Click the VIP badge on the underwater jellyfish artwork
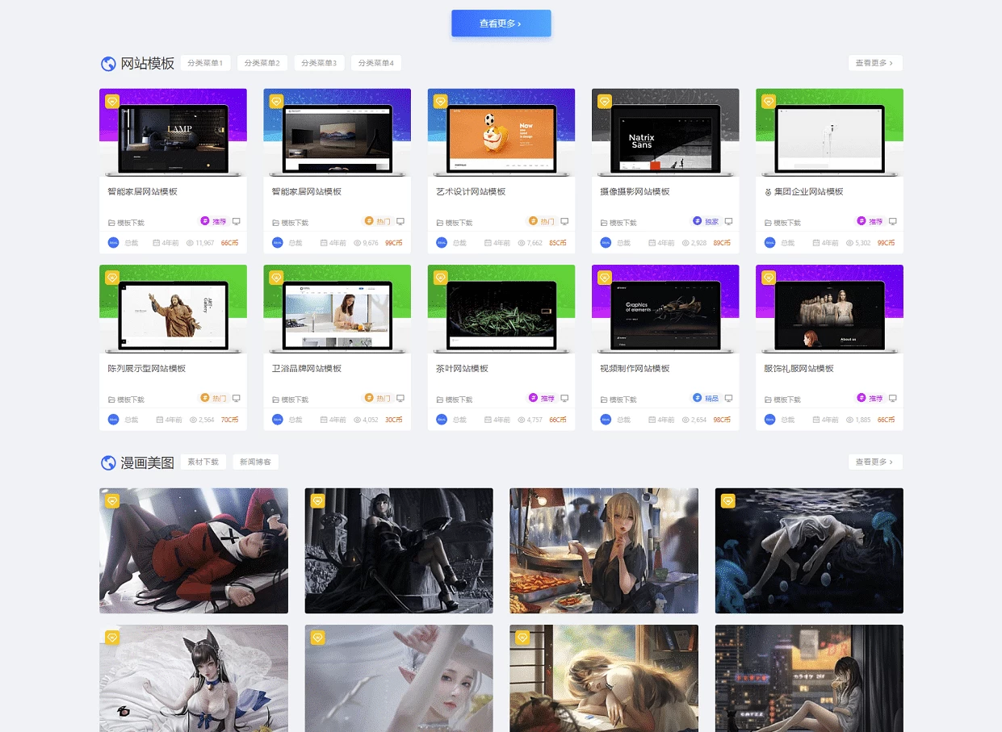The width and height of the screenshot is (1002, 732). (x=727, y=500)
